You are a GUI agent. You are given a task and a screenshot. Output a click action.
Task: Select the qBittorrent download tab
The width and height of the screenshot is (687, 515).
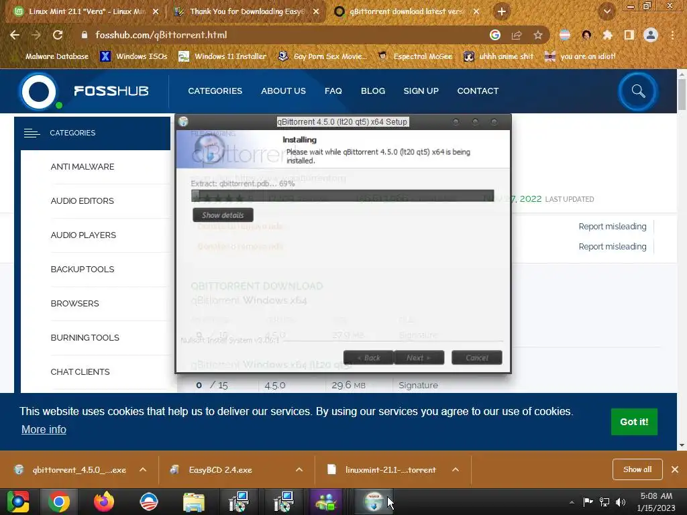click(405, 11)
